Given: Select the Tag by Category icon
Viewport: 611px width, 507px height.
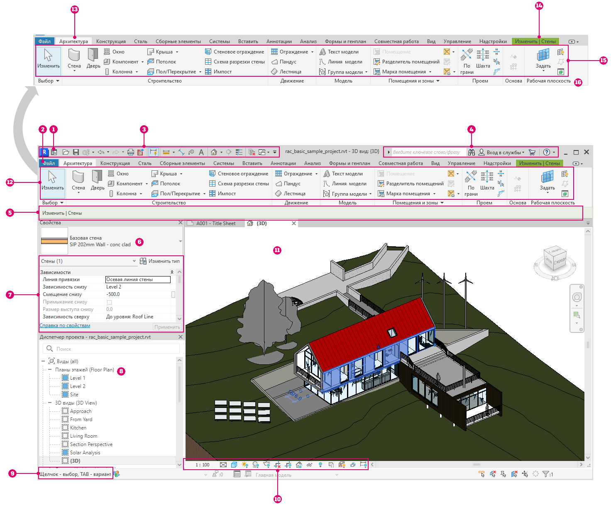Looking at the screenshot, I should pyautogui.click(x=191, y=152).
